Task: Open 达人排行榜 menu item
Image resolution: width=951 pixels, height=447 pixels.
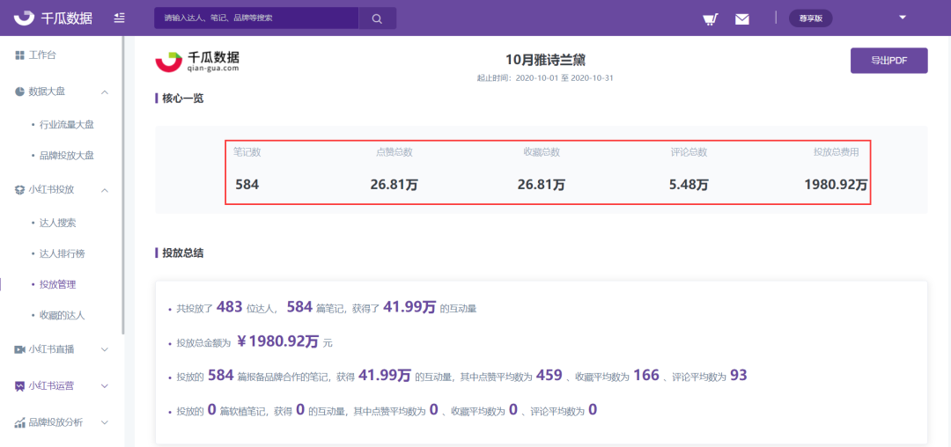Action: point(62,253)
